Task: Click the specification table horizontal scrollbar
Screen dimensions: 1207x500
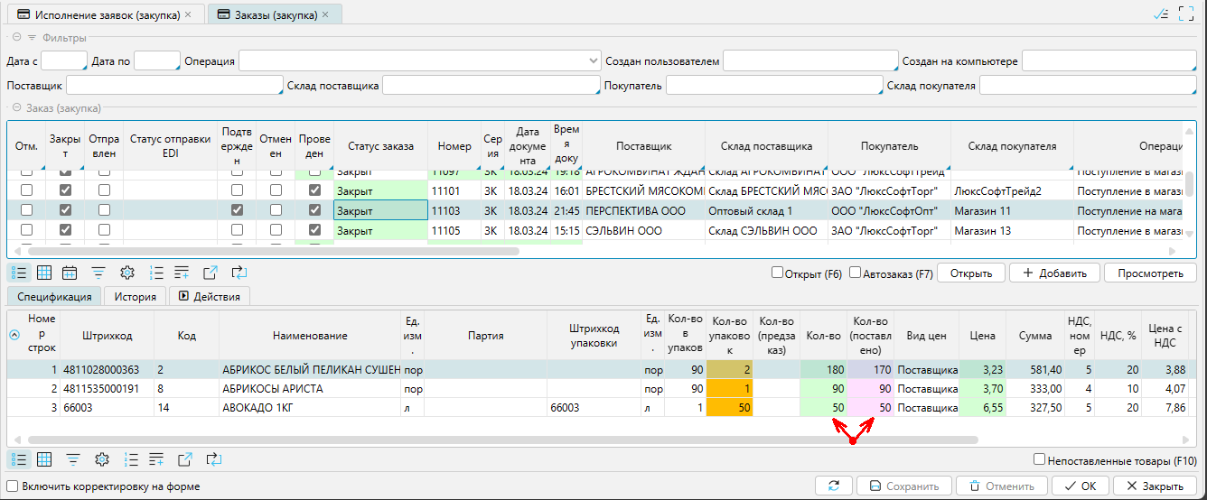Action: point(497,440)
